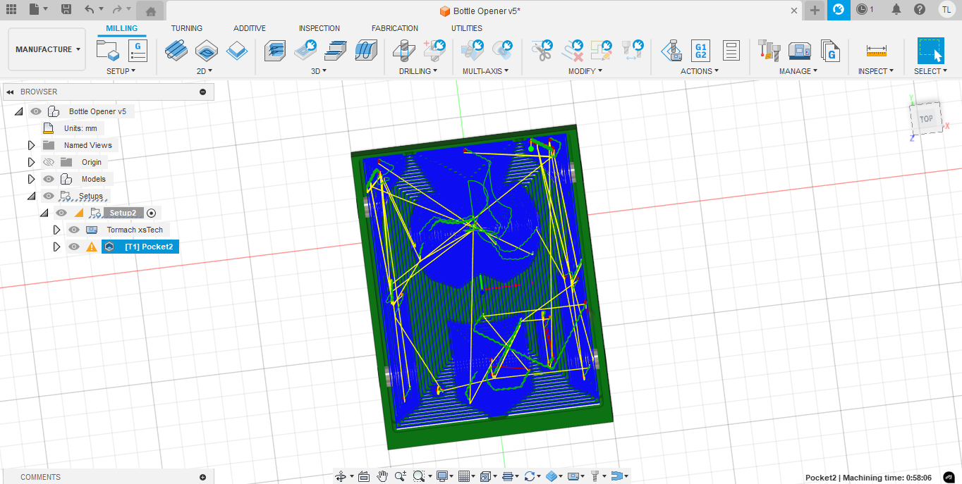
Task: Click the Measure ruler icon
Action: click(876, 51)
